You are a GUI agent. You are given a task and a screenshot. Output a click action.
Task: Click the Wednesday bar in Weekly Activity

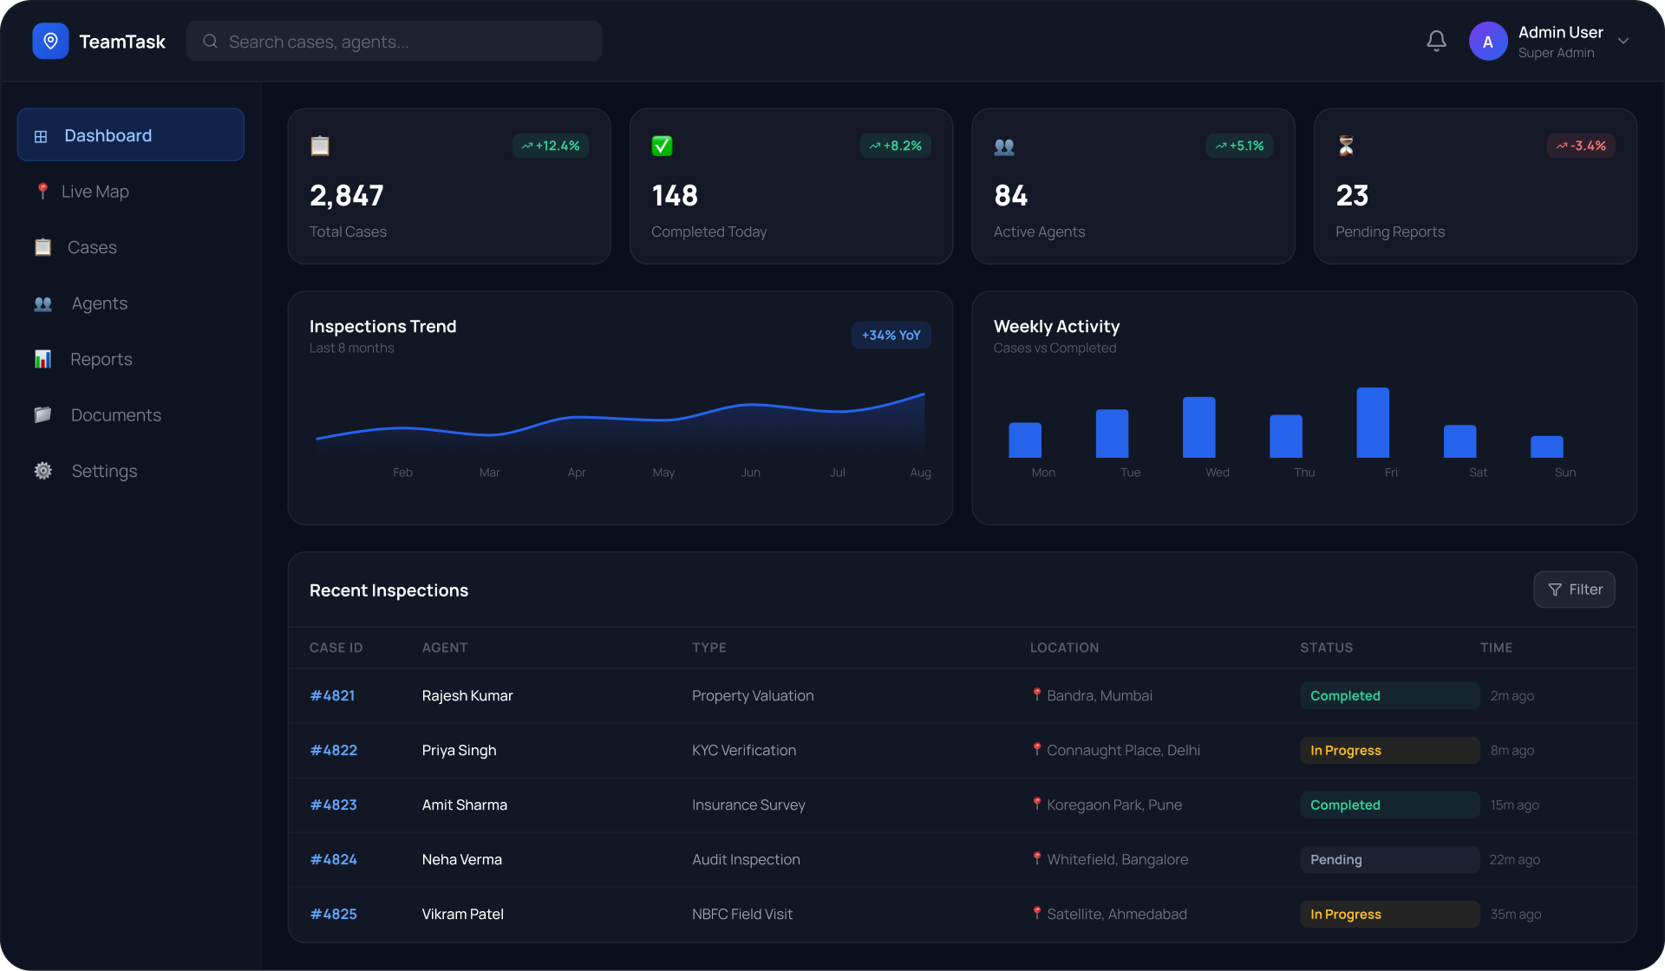pos(1199,427)
